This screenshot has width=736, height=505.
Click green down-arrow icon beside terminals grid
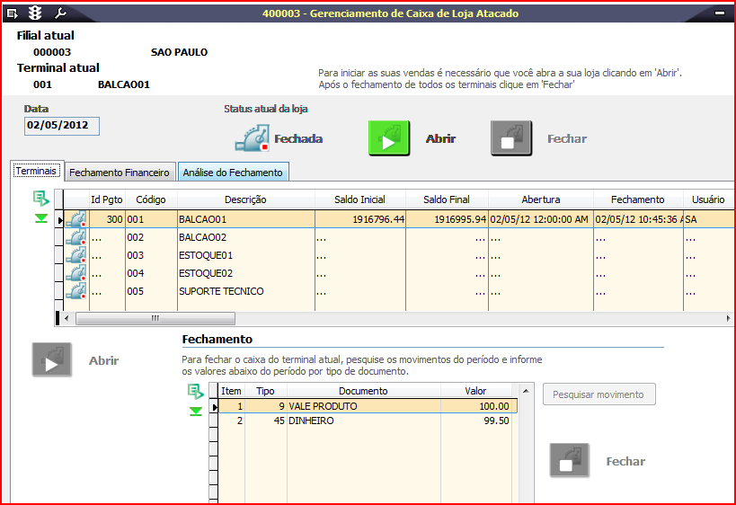[x=40, y=217]
